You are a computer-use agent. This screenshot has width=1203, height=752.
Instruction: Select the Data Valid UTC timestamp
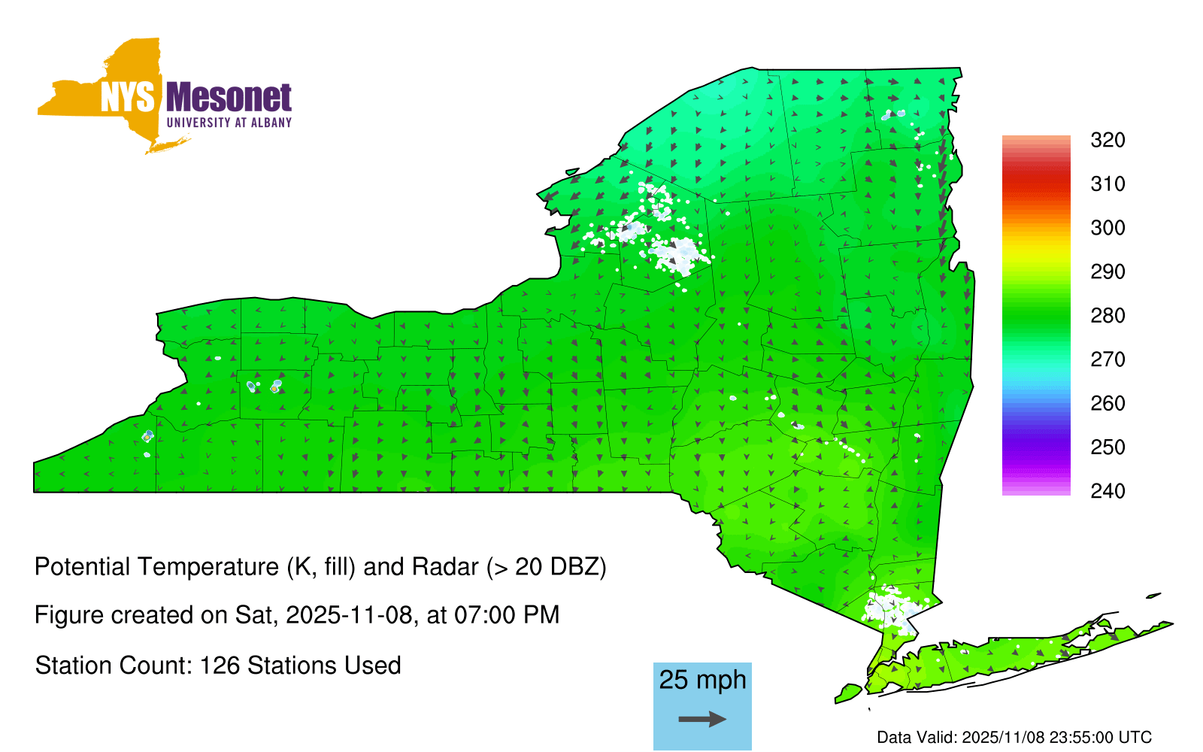(1014, 737)
